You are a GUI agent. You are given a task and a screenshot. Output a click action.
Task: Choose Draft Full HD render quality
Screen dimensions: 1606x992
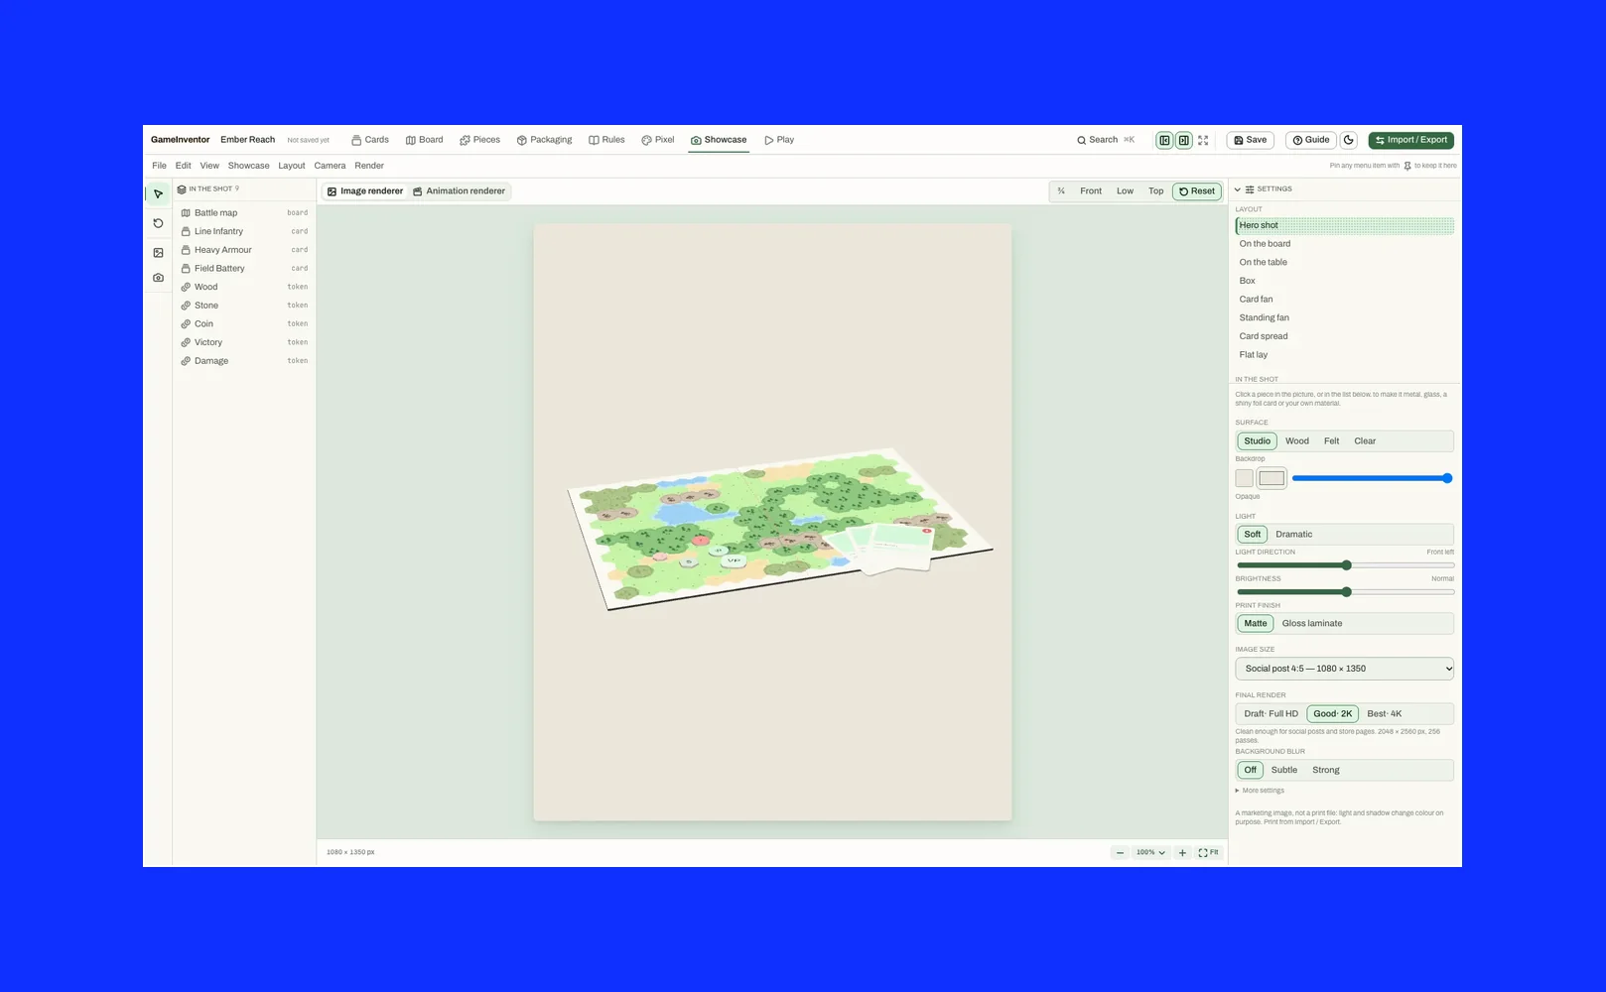coord(1271,714)
